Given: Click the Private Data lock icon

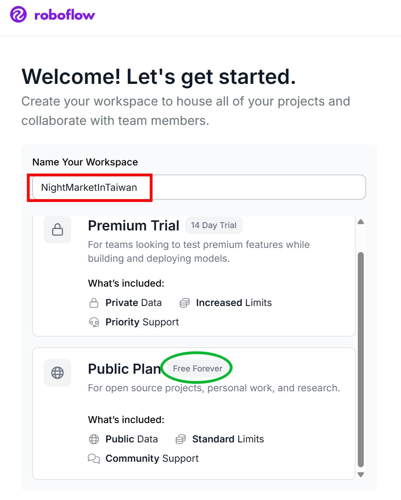Looking at the screenshot, I should pos(94,303).
